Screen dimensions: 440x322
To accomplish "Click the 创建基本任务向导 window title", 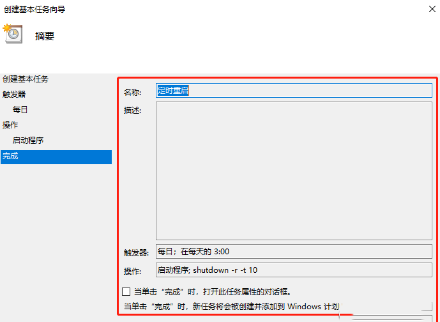I will coord(34,10).
